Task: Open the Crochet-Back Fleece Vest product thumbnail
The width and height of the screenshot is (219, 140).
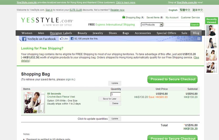Action: 34,102
